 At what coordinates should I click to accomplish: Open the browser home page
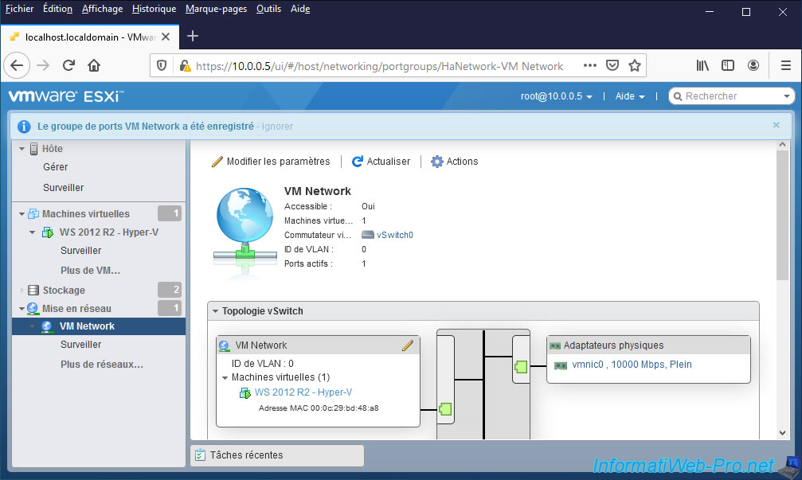pyautogui.click(x=94, y=65)
